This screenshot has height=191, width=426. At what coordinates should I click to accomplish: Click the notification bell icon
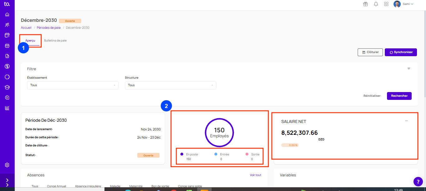click(x=376, y=4)
